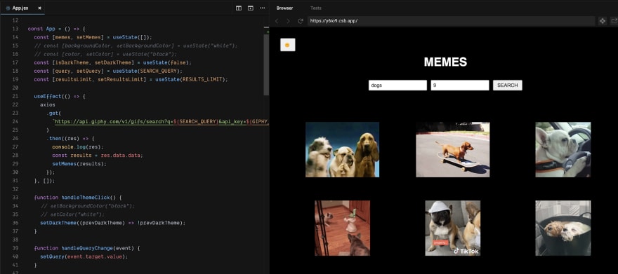
Task: Click the 'memes, setMemes' useState line
Action: pyautogui.click(x=93, y=37)
